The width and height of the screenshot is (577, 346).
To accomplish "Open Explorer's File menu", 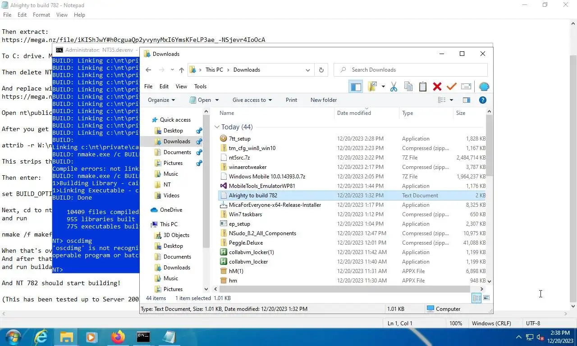I will coord(148,86).
